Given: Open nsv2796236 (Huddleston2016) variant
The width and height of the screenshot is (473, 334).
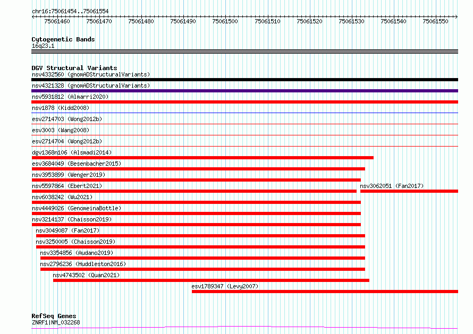Looking at the screenshot, I should (83, 264).
